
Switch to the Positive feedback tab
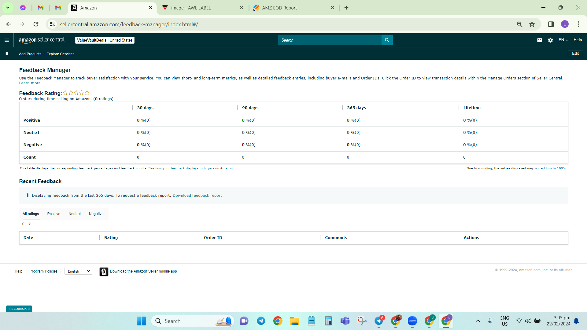[54, 214]
